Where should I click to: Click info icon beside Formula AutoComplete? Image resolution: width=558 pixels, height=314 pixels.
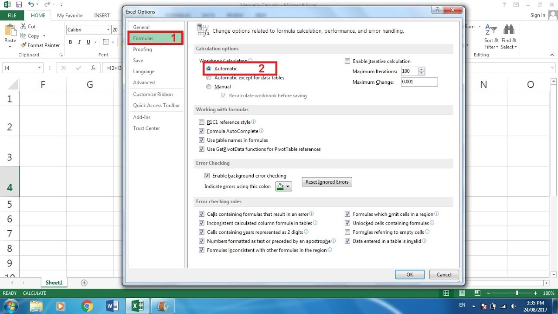click(262, 131)
